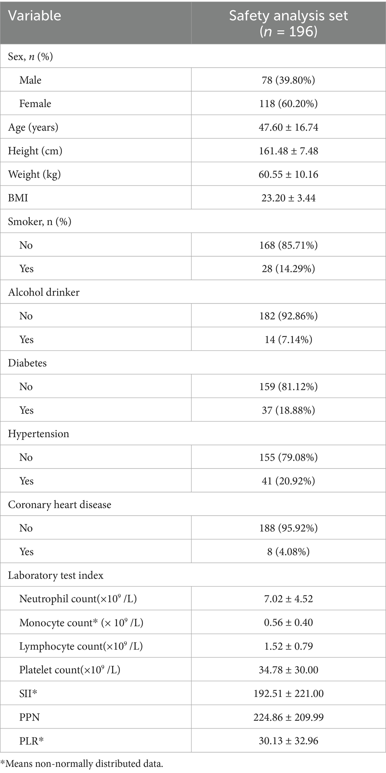Click the BMI value 23.20 ± 3.44
The image size is (386, 773).
[x=288, y=198]
